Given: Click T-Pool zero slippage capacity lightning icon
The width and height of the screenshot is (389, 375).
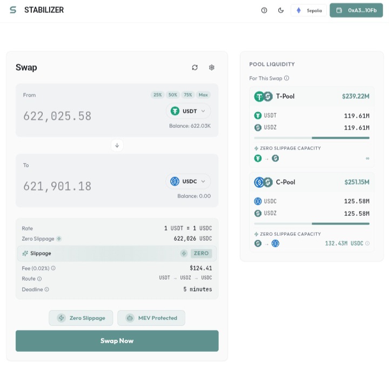Looking at the screenshot, I should [x=256, y=148].
